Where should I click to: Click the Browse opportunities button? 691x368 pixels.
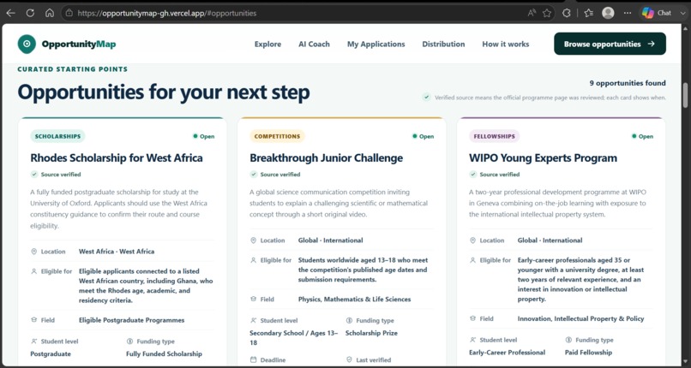click(610, 44)
